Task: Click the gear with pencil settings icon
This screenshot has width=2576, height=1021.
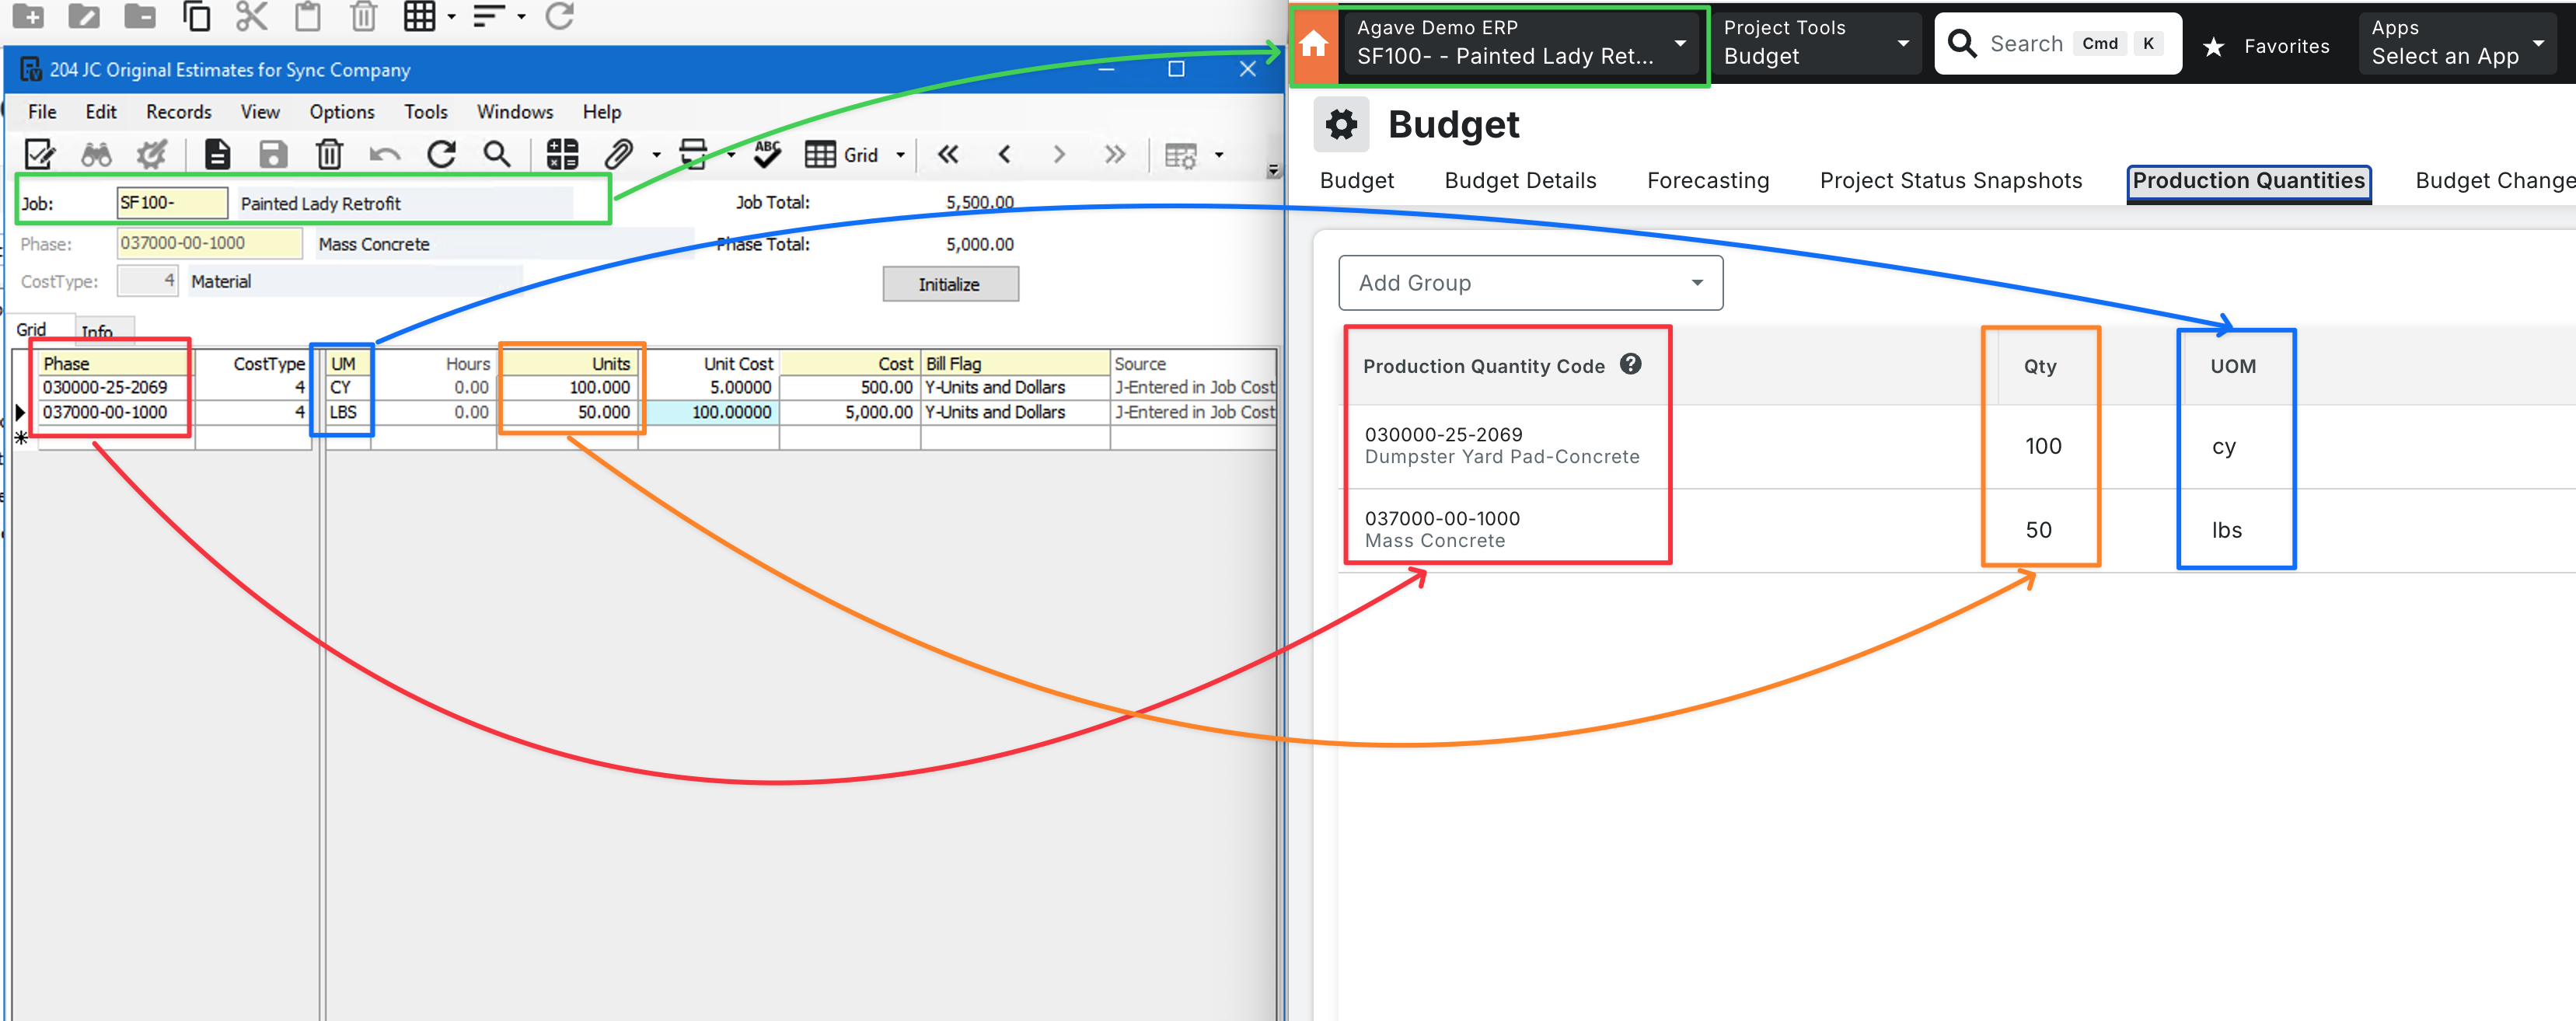Action: coord(152,154)
